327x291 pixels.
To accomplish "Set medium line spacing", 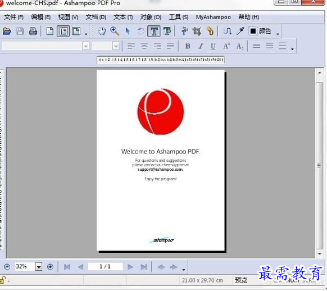I will [x=270, y=46].
